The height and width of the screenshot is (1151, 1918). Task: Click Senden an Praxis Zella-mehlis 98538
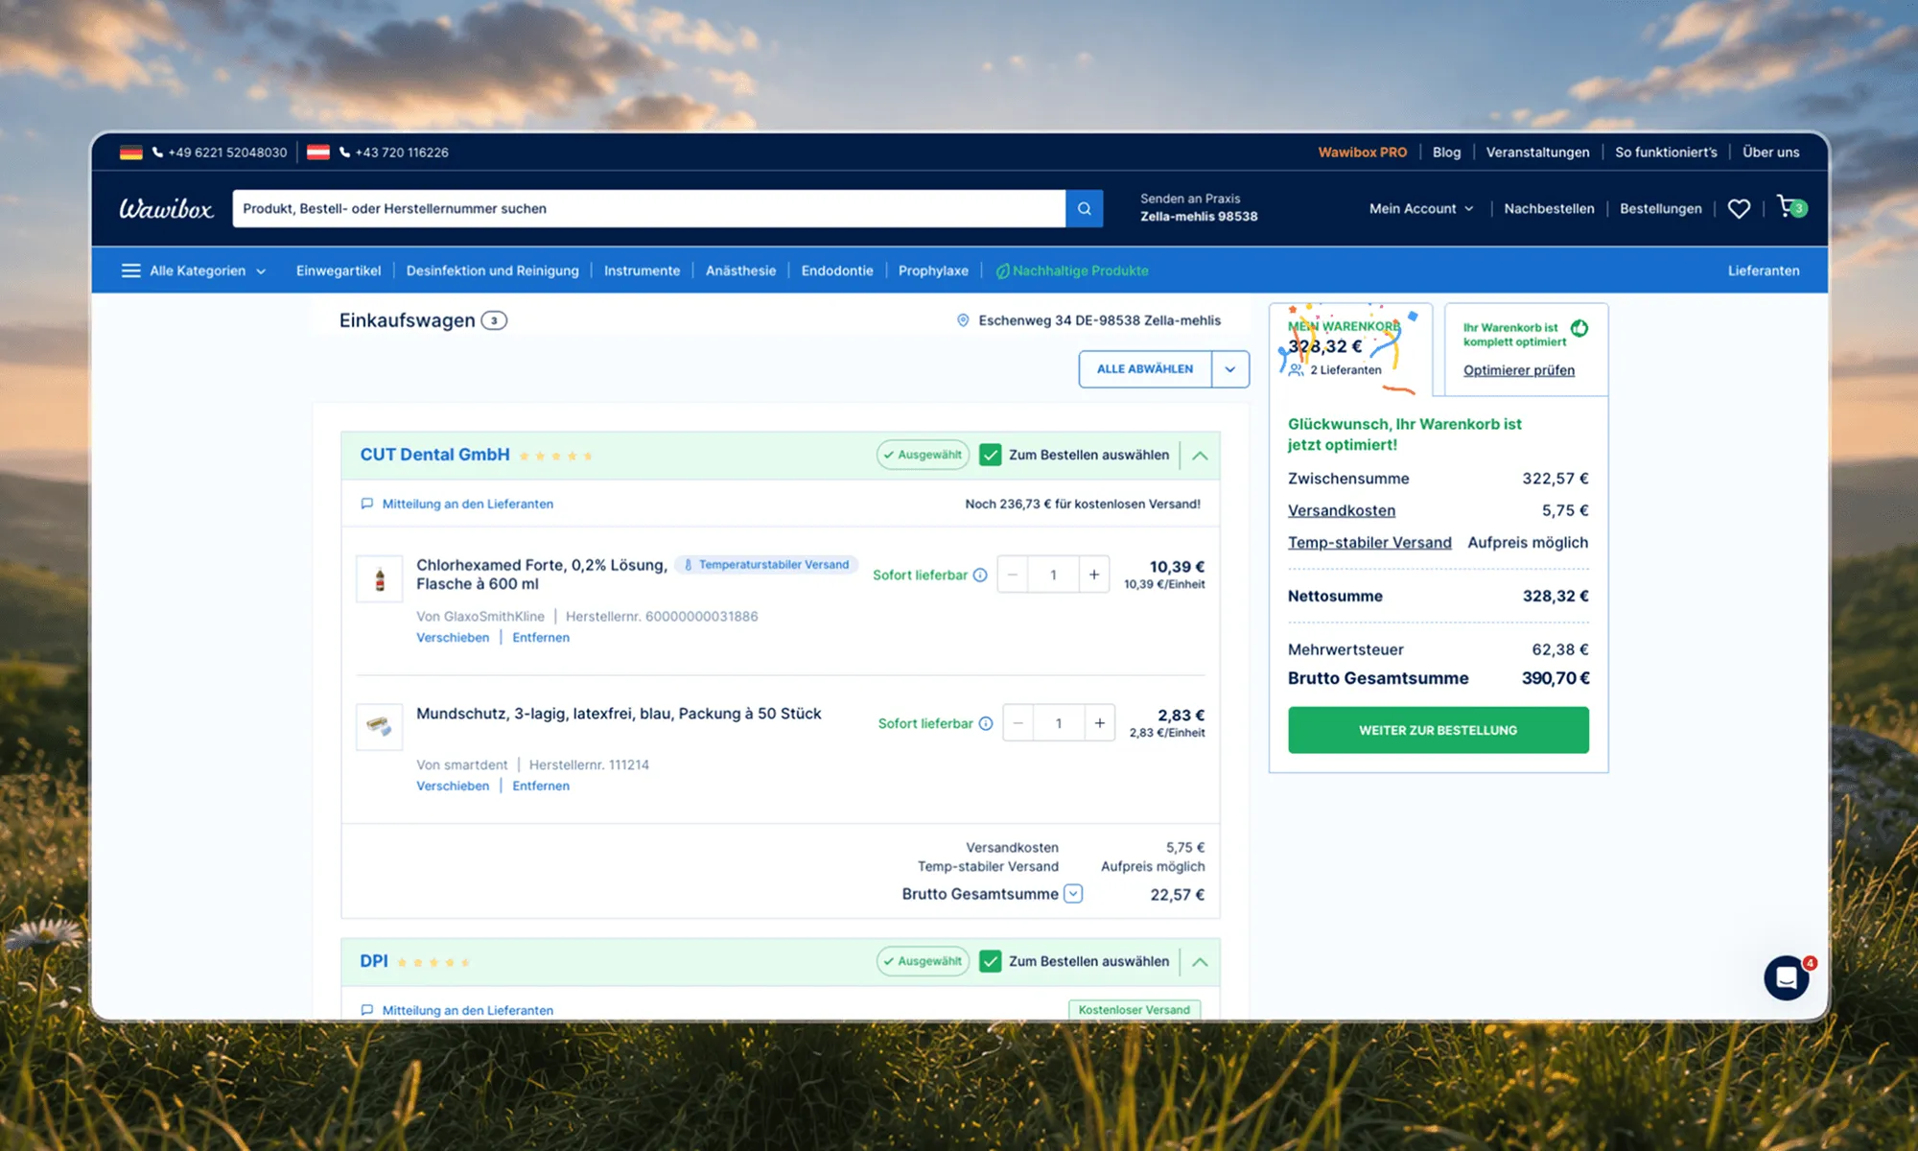(x=1199, y=207)
